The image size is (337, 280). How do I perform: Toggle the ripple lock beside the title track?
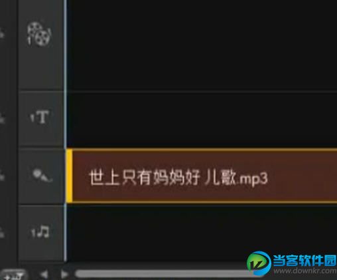coord(2,118)
